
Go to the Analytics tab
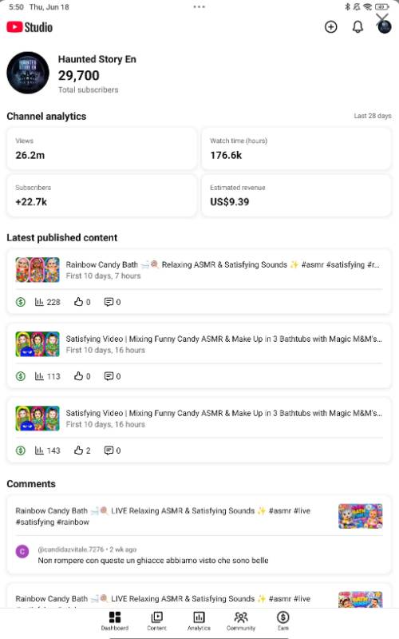point(199,621)
